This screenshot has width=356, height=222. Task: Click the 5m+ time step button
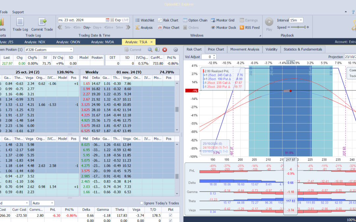coord(119,27)
